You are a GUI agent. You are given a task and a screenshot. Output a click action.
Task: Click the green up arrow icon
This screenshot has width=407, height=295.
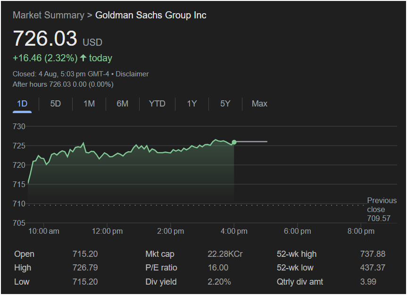pos(83,58)
